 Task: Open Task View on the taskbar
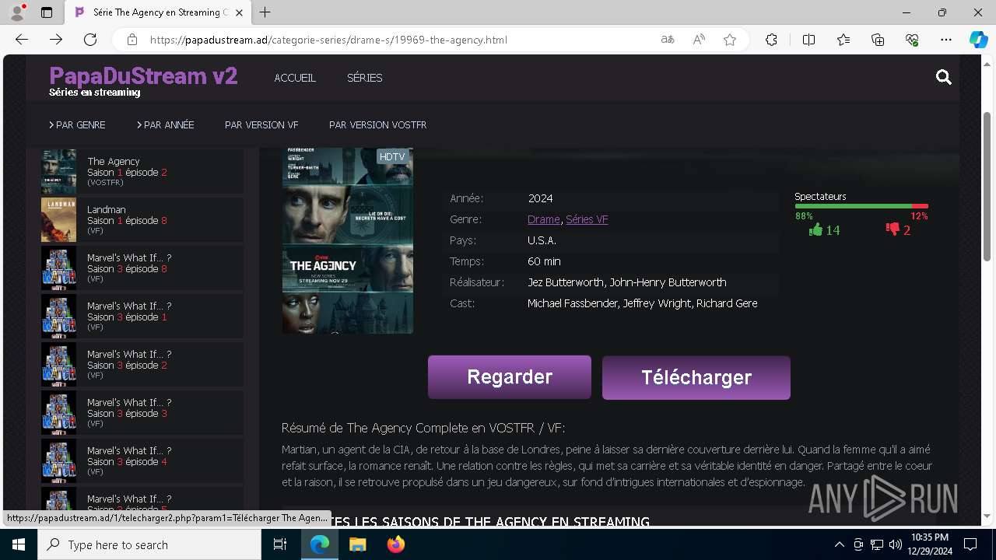point(280,544)
